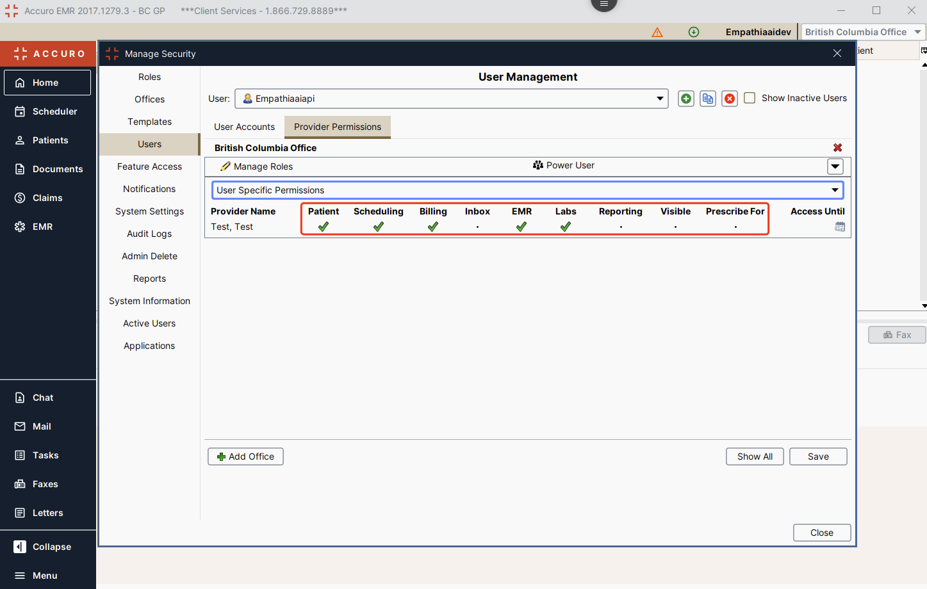Select Templates in security menu
927x589 pixels.
pos(149,122)
